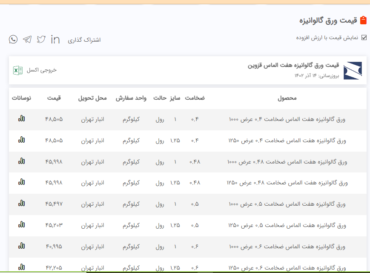Share the page via WhatsApp icon

pyautogui.click(x=13, y=39)
